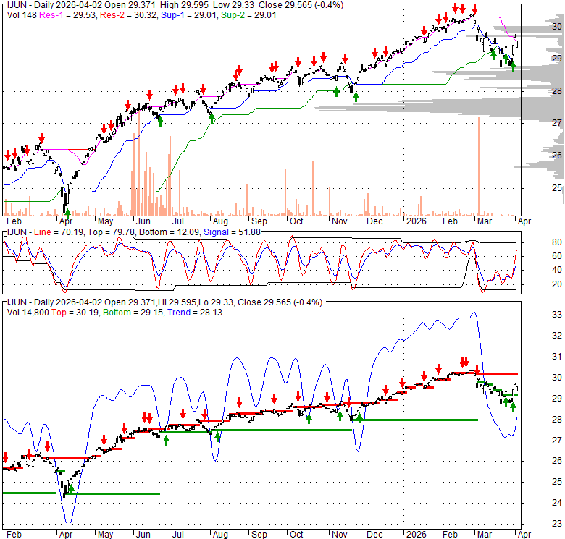
Task: Click the green up arrow in October on the bottom chart
Action: click(309, 417)
